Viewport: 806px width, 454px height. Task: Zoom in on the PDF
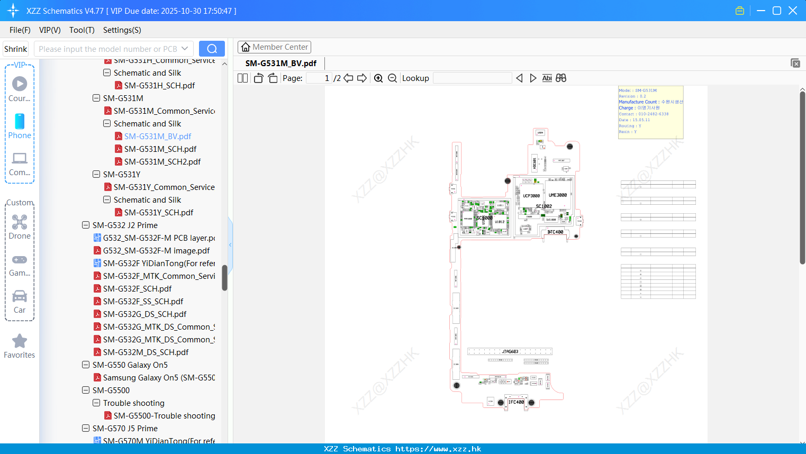point(378,78)
